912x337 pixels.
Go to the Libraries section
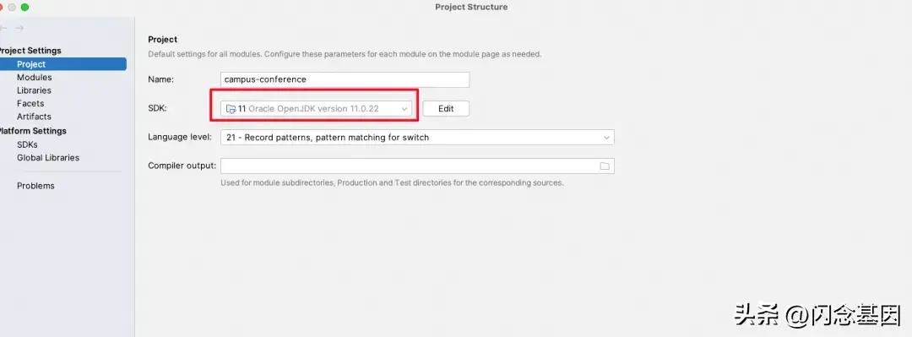34,90
